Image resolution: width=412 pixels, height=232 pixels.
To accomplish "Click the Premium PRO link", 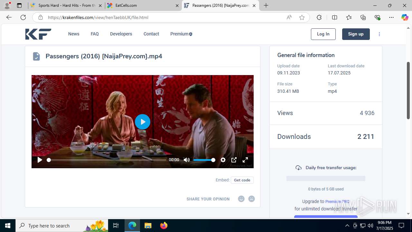I will 337,201.
